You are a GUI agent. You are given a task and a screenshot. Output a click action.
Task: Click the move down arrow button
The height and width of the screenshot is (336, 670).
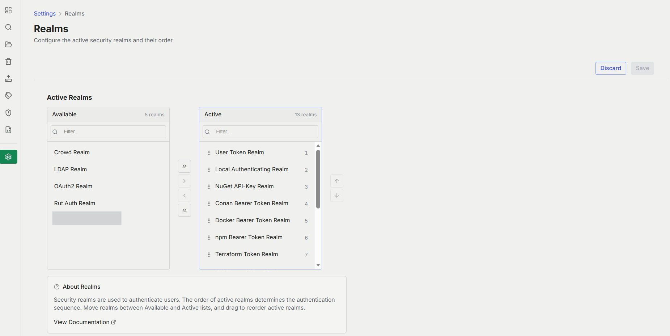click(337, 195)
